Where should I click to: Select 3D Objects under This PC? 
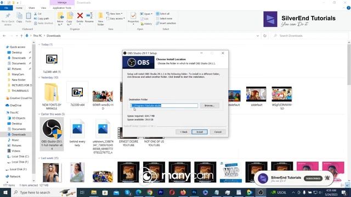[x=18, y=118]
